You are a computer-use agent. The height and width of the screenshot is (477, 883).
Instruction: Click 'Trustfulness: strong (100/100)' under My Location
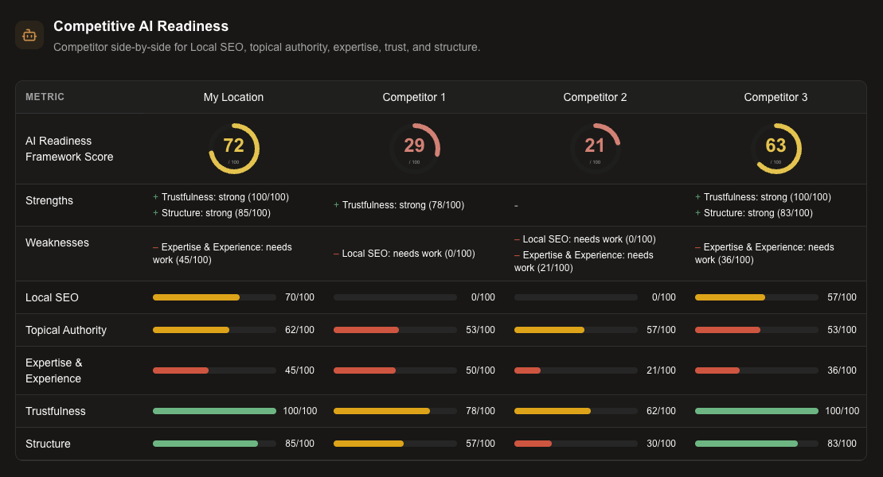tap(221, 197)
